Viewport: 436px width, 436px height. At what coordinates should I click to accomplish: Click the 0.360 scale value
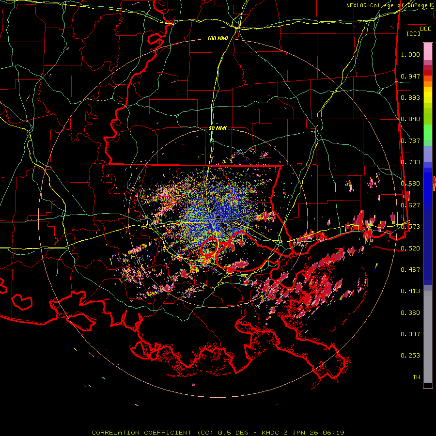[x=410, y=313]
